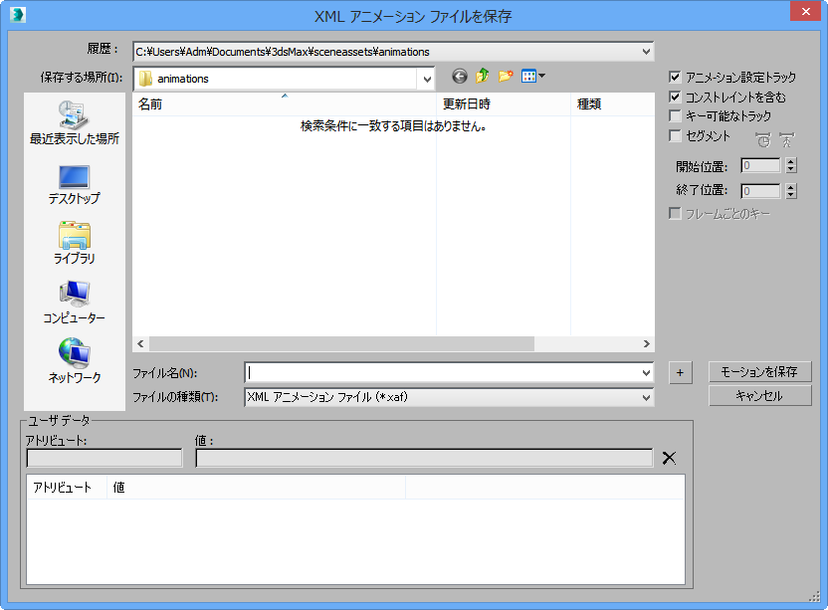828x610 pixels.
Task: Click モーションを保存 button
Action: coord(760,372)
